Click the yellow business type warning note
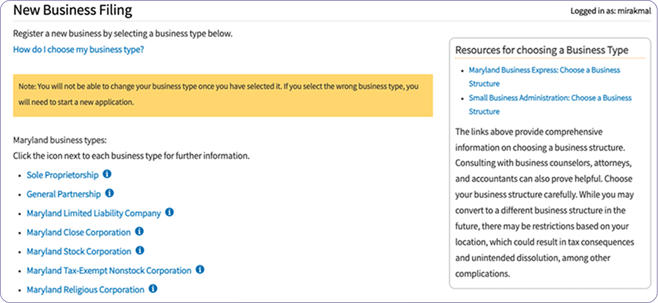Image resolution: width=658 pixels, height=303 pixels. pos(223,96)
